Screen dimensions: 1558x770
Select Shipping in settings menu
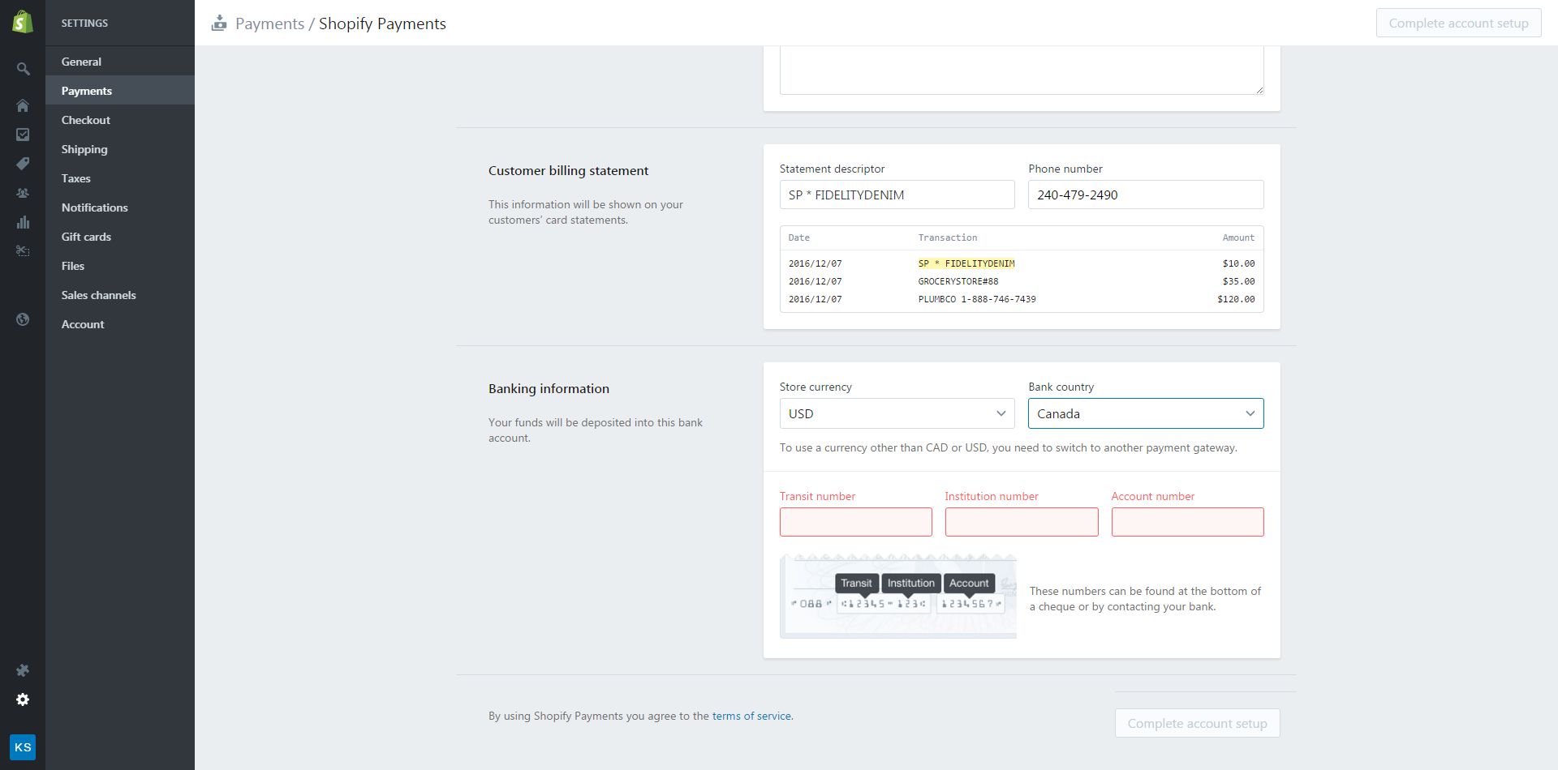[84, 149]
